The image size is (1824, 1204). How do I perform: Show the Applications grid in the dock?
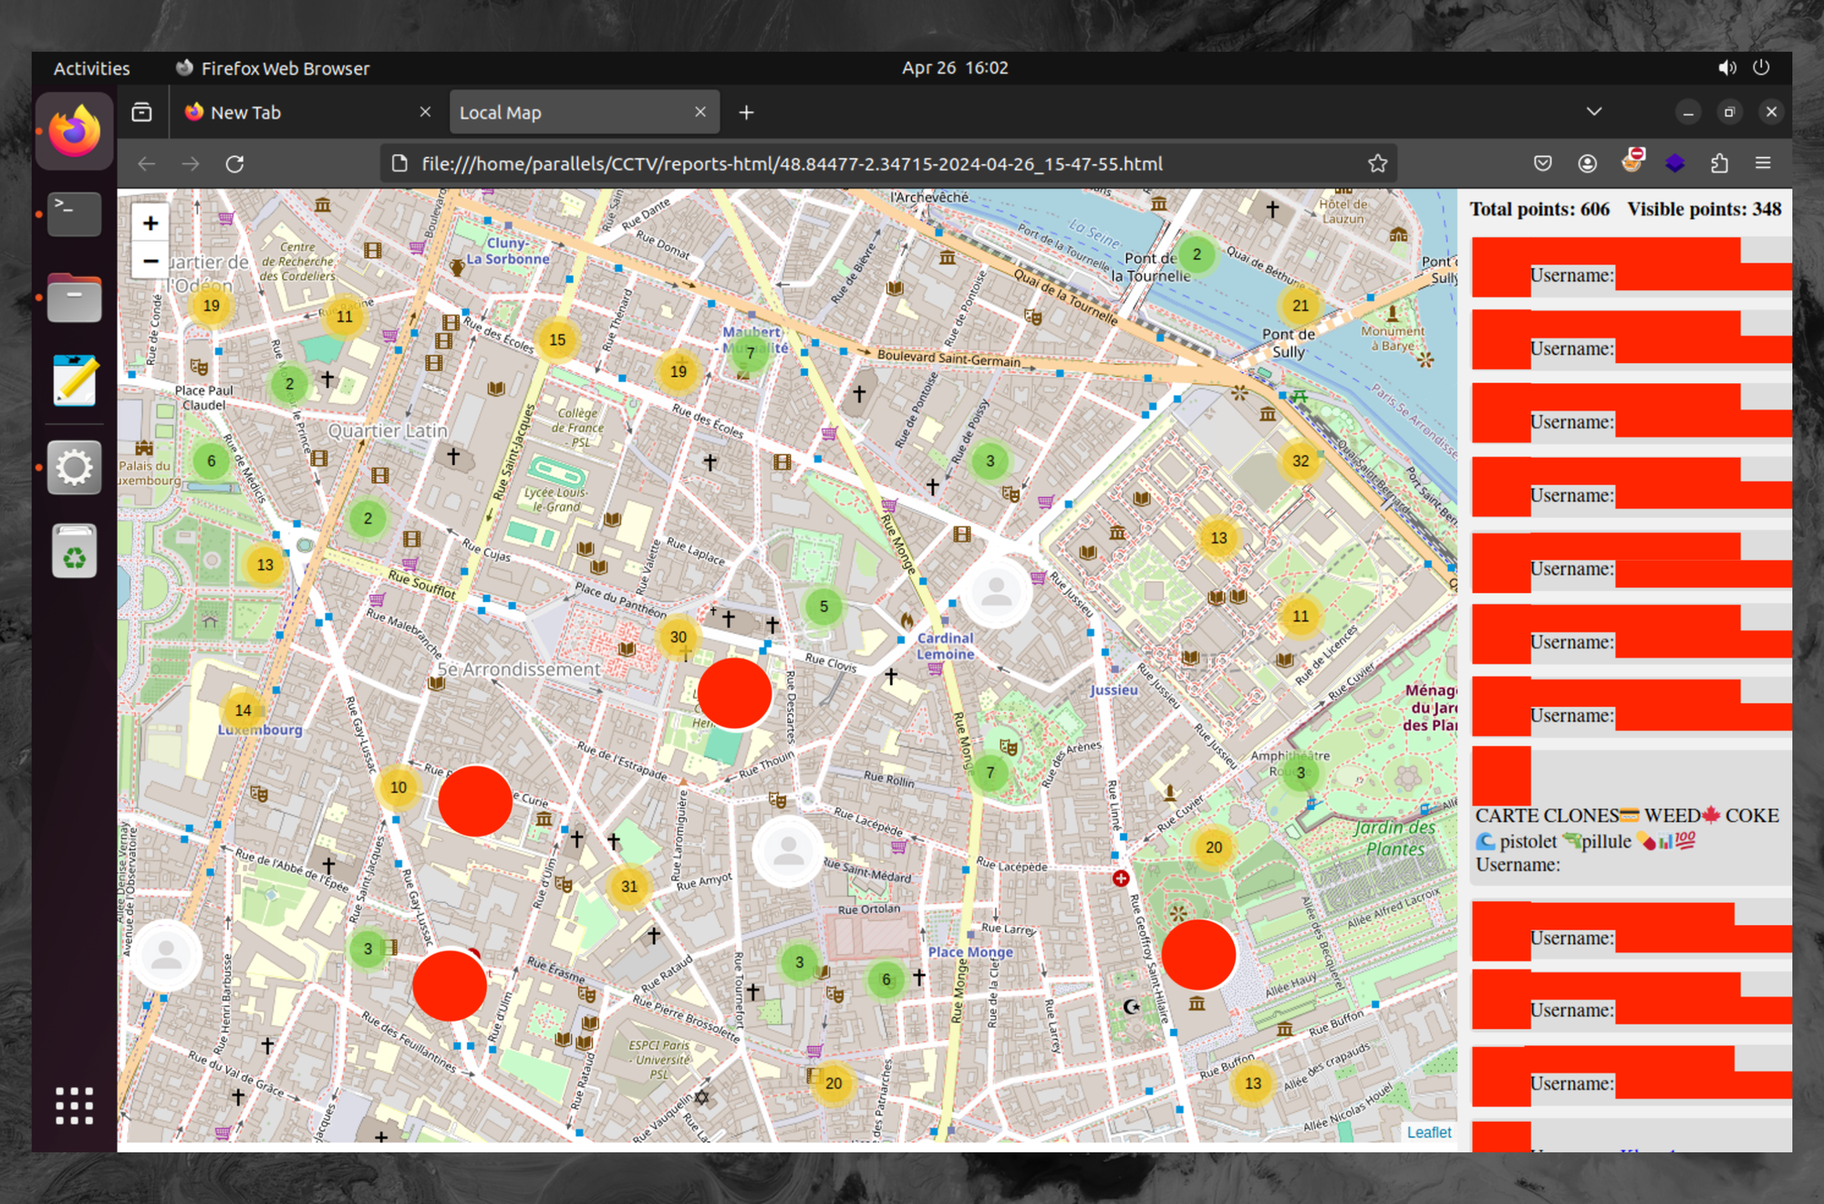[74, 1105]
